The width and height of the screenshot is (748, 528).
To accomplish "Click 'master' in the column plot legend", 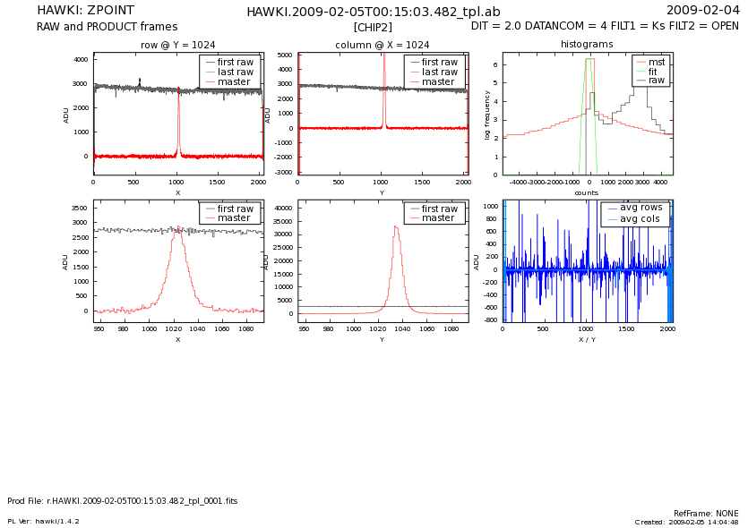I will click(x=438, y=81).
